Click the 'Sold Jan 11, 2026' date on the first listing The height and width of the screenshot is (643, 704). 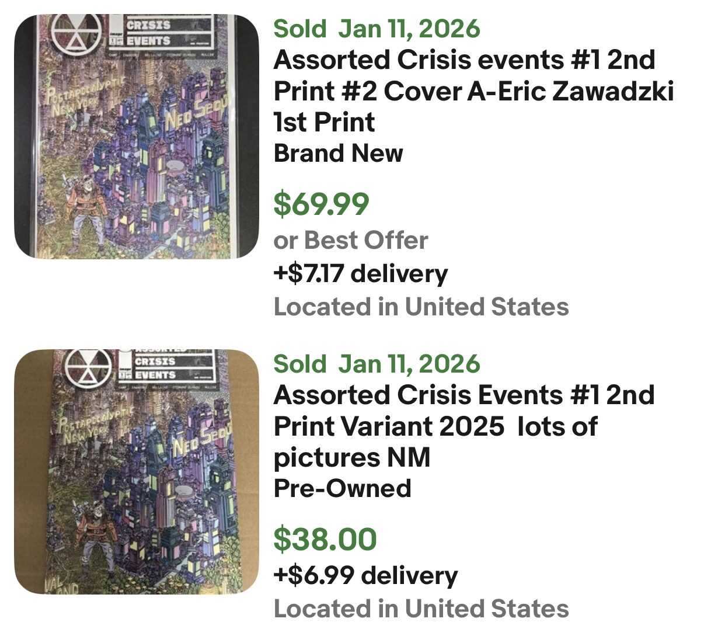pyautogui.click(x=377, y=29)
